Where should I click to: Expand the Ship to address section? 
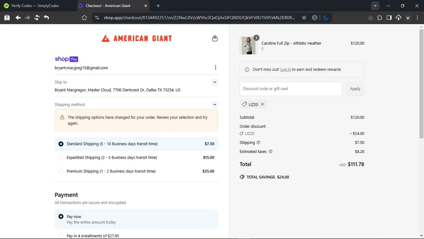(x=215, y=82)
